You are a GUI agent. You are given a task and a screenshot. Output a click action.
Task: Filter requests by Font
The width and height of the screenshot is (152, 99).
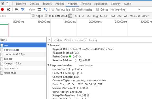pos(112,16)
